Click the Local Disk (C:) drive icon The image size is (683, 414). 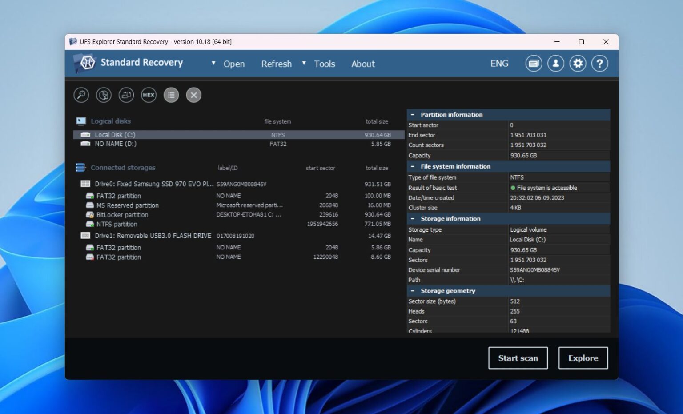tap(85, 134)
